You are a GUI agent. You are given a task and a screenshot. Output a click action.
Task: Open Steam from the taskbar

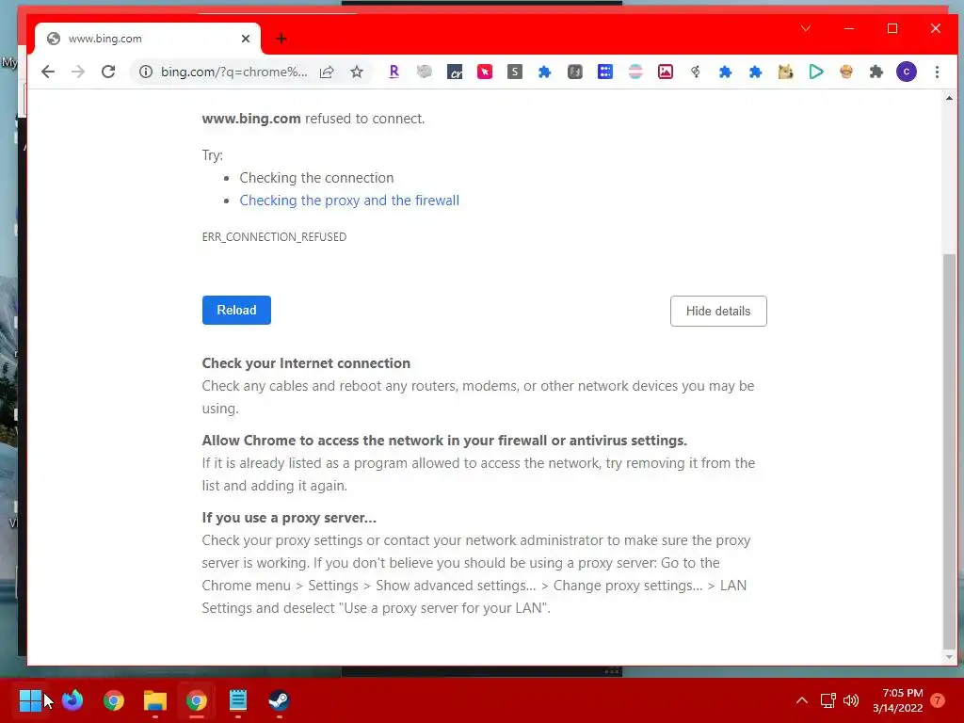279,699
